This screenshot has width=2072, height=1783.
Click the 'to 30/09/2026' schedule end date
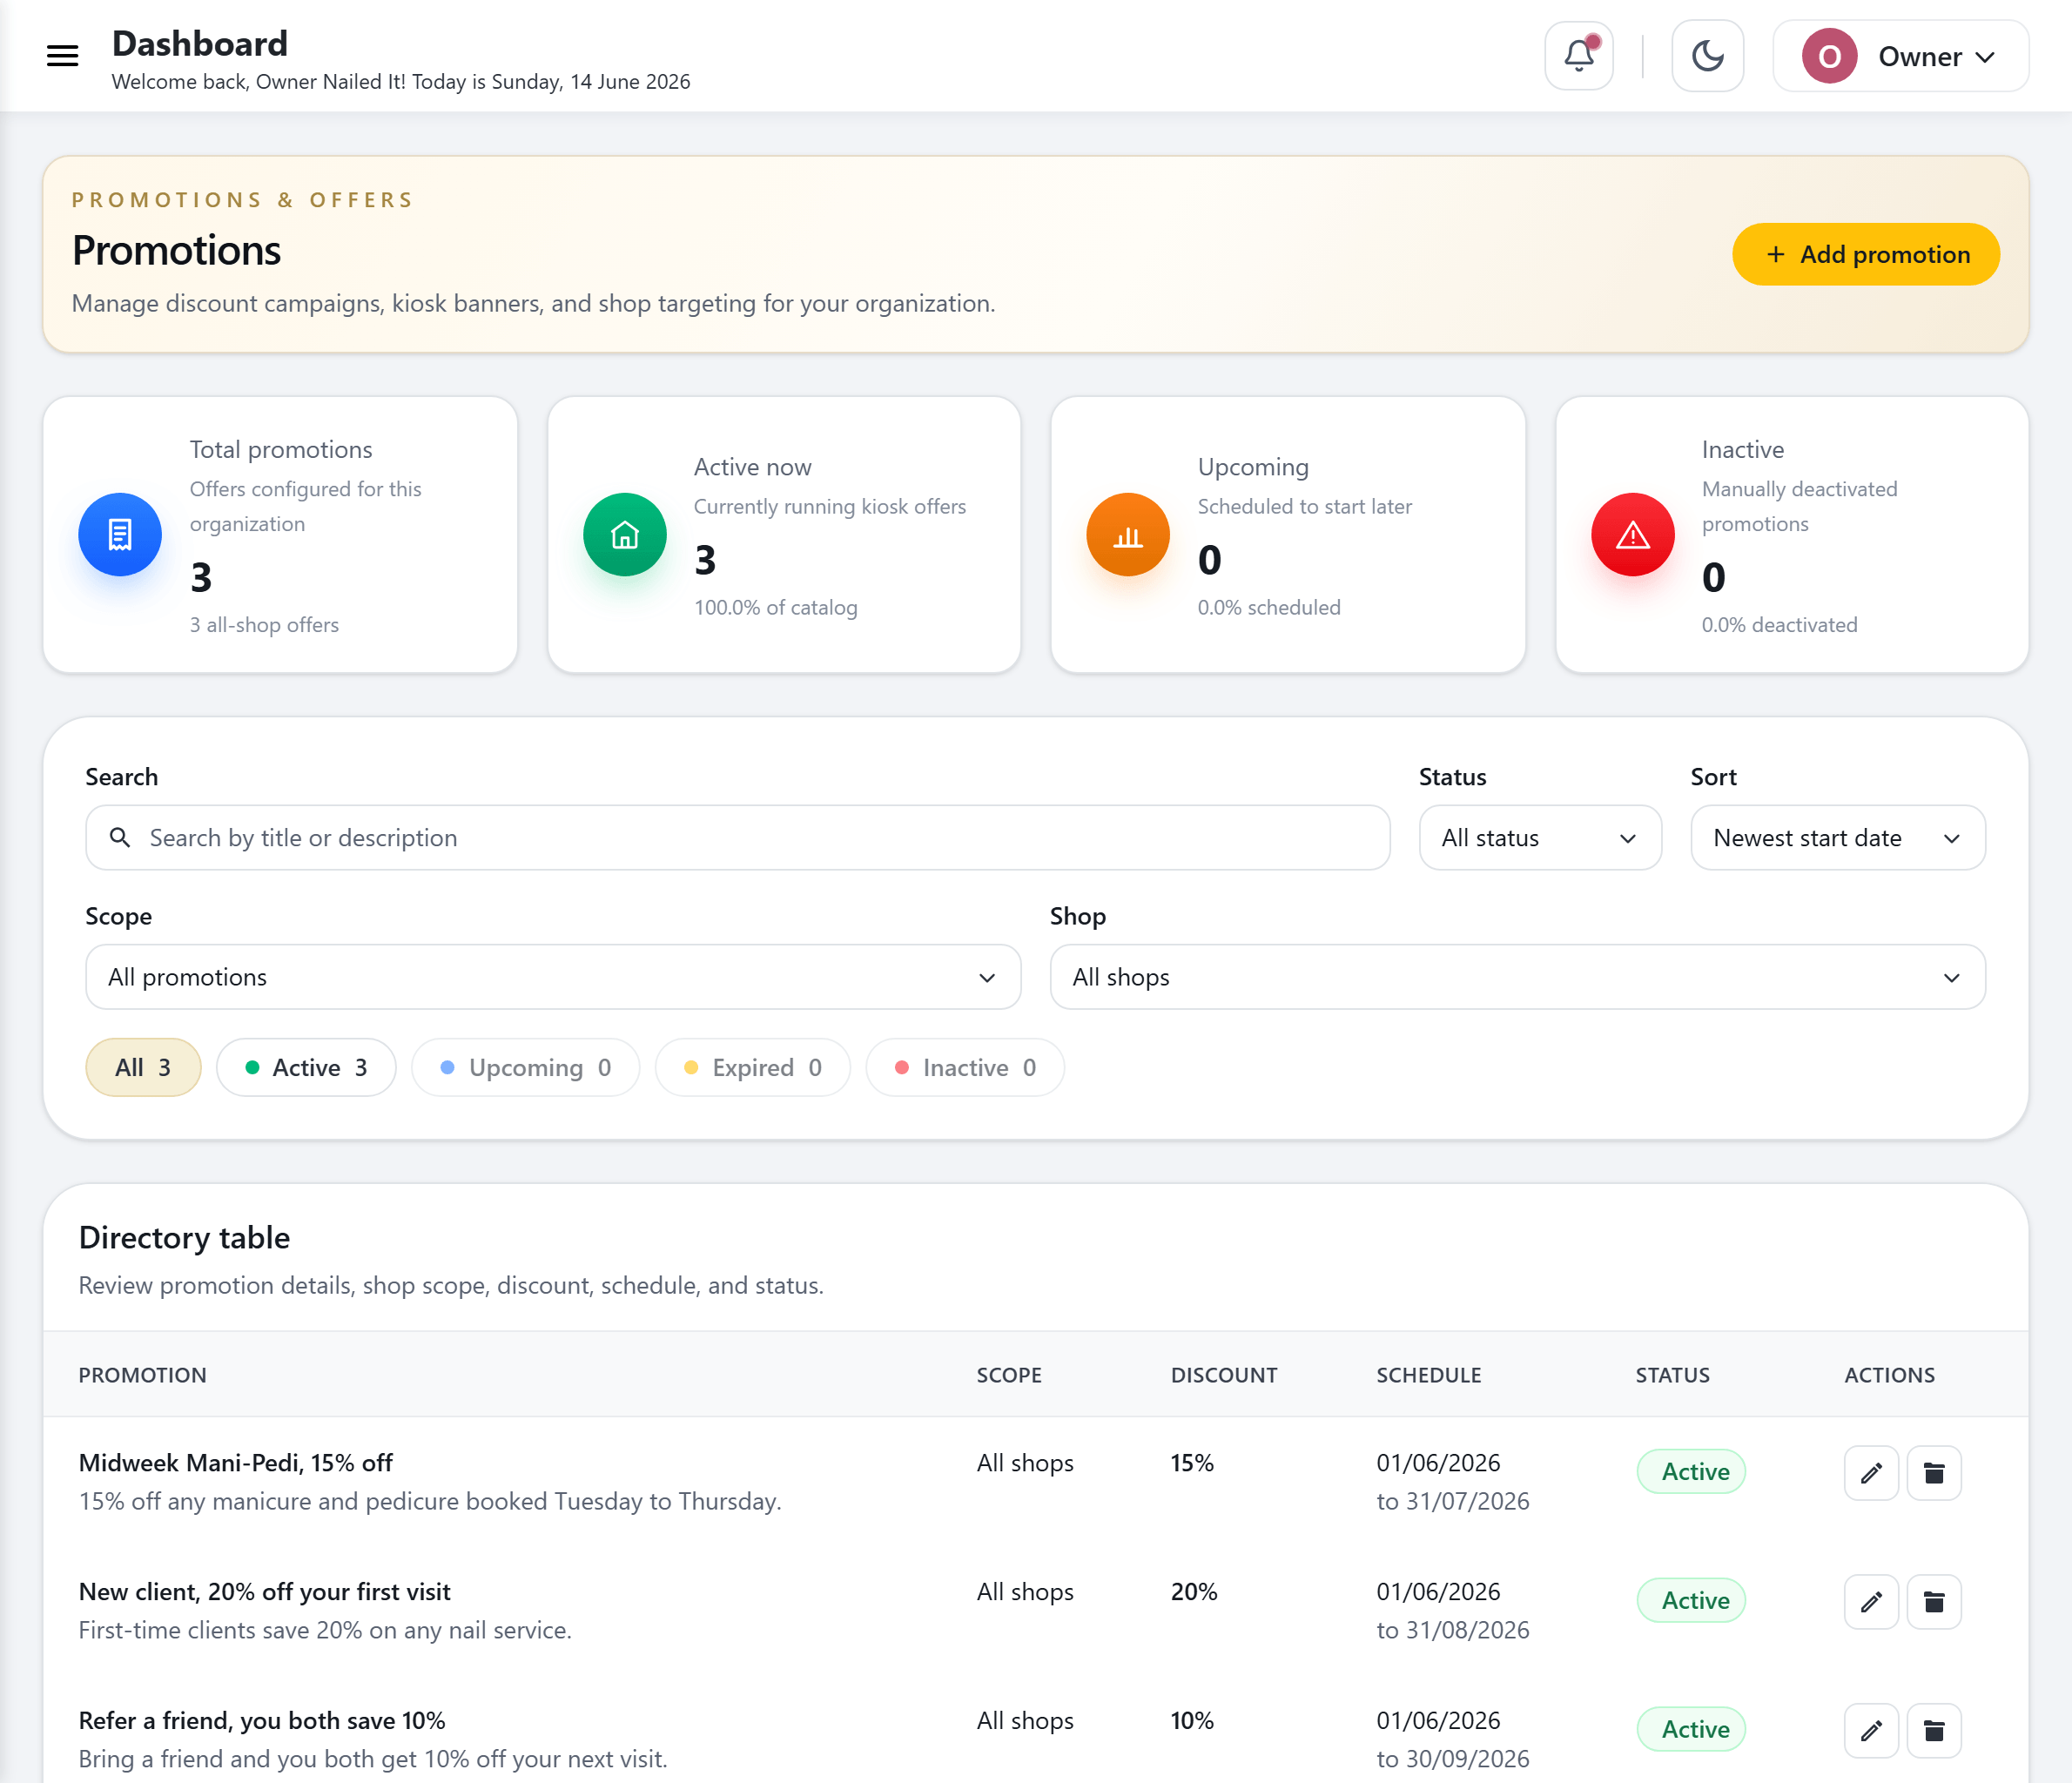click(x=1453, y=1758)
